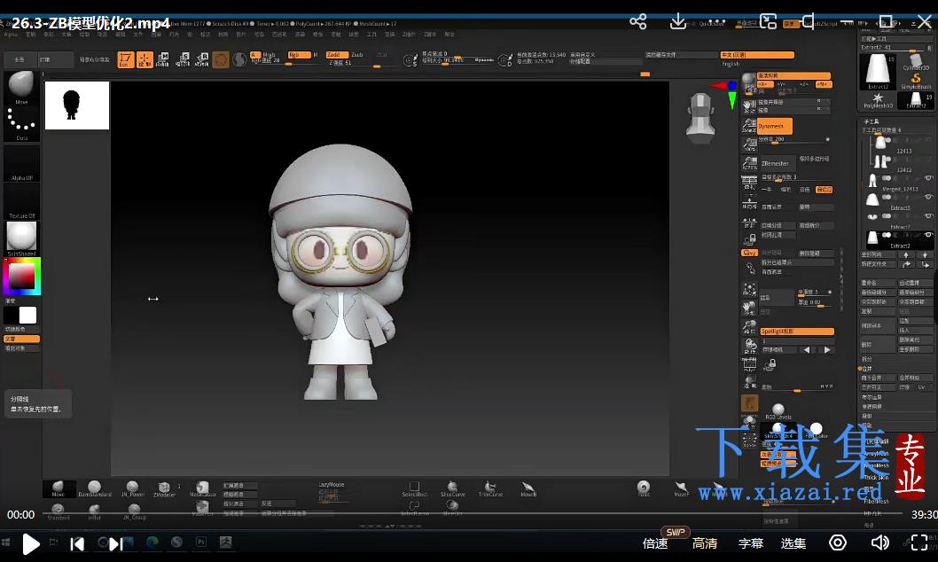This screenshot has height=562, width=938.
Task: Select DamStandard brush on bottom shelf
Action: click(95, 488)
